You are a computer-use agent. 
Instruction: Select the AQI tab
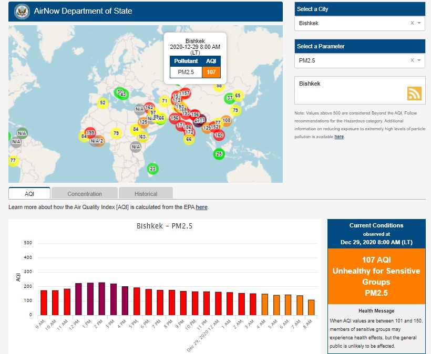pos(29,194)
